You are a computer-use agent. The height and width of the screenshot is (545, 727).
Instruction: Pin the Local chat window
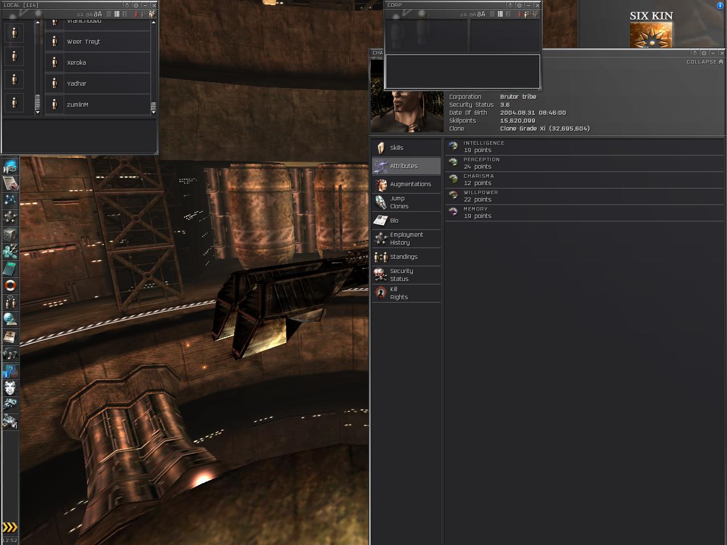point(136,5)
